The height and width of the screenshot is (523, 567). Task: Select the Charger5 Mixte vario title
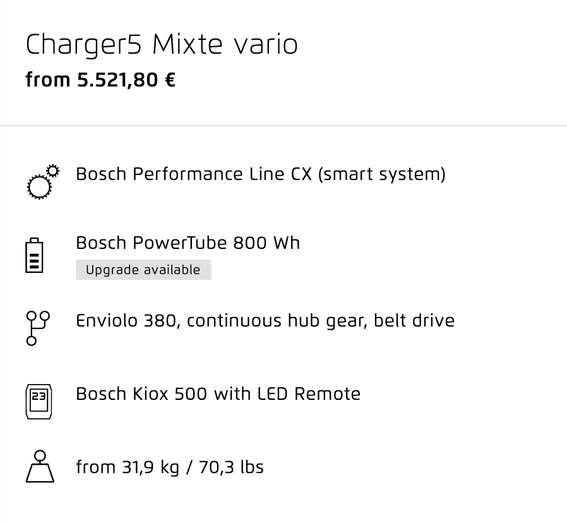coord(162,45)
